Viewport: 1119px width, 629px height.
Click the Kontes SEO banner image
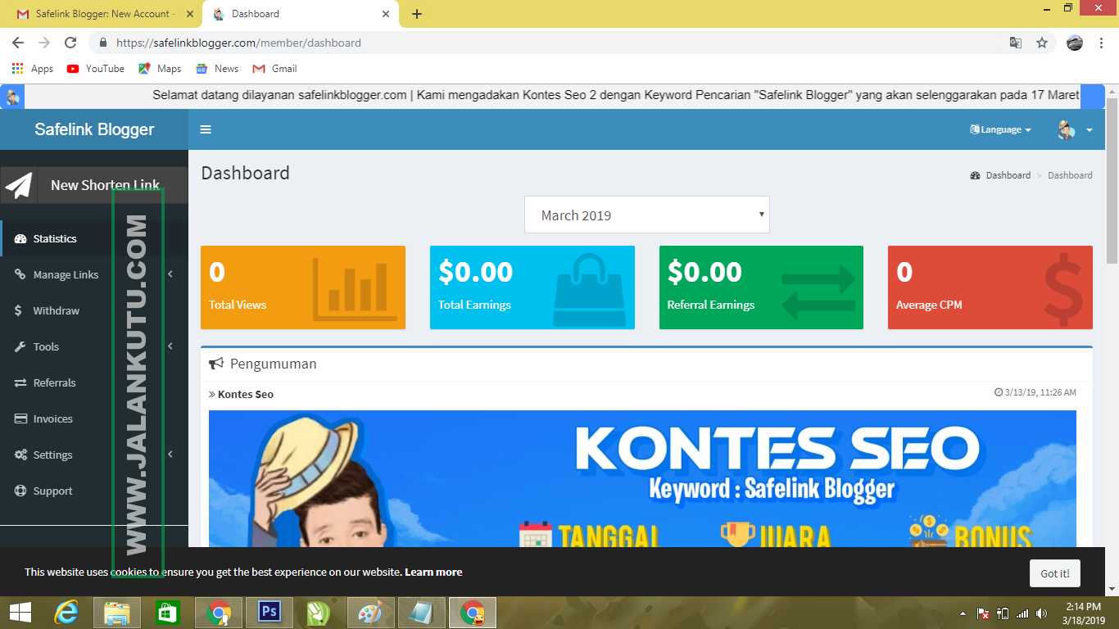coord(642,478)
